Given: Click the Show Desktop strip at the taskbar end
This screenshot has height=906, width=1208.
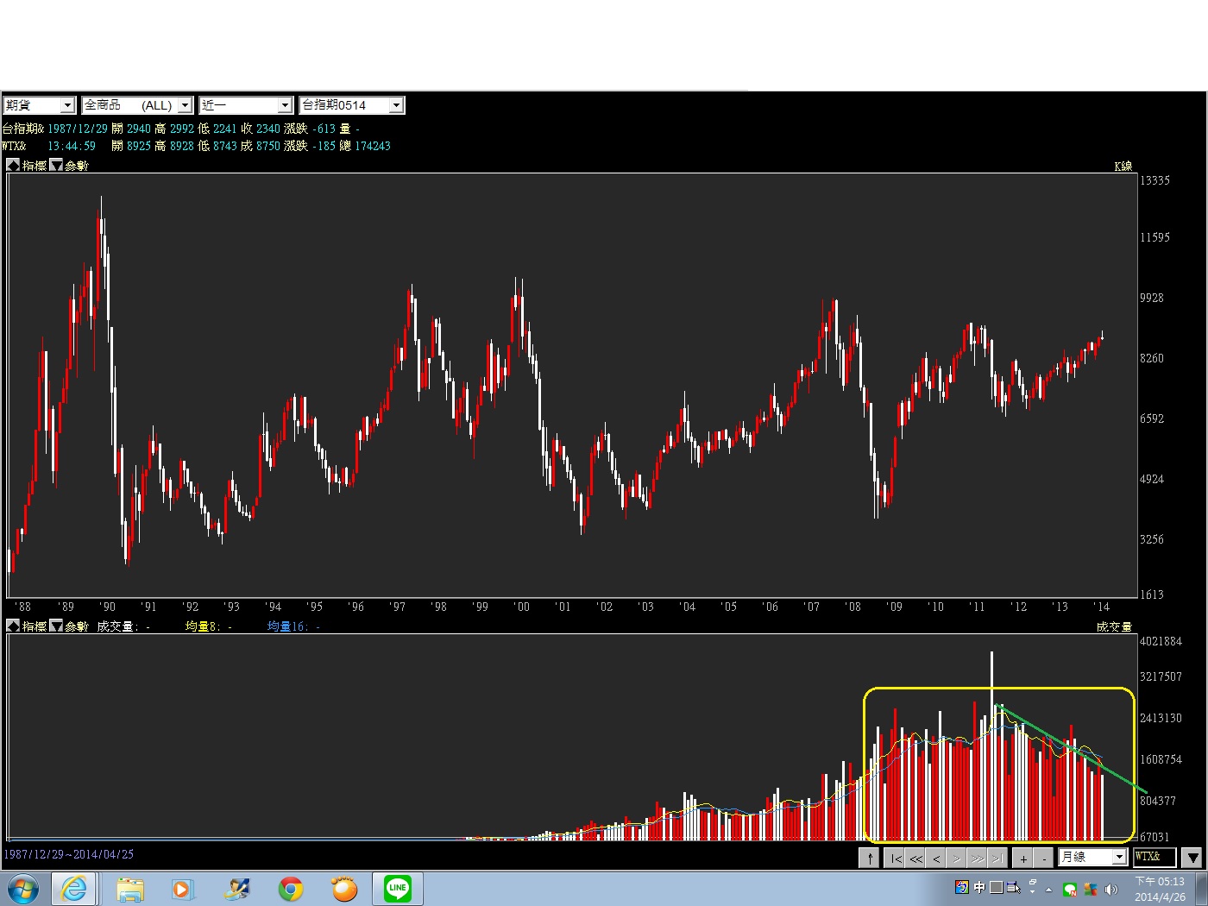Looking at the screenshot, I should point(1201,889).
